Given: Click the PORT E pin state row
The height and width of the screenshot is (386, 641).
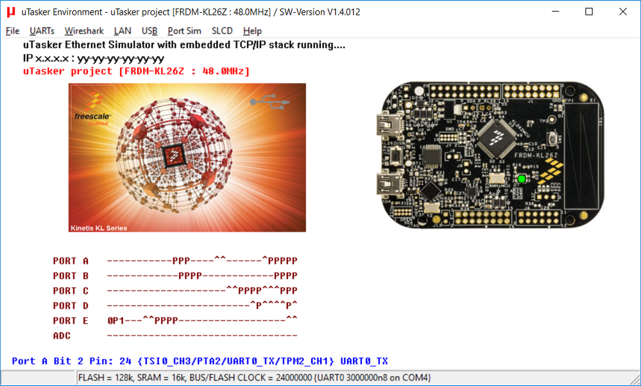Looking at the screenshot, I should click(202, 320).
